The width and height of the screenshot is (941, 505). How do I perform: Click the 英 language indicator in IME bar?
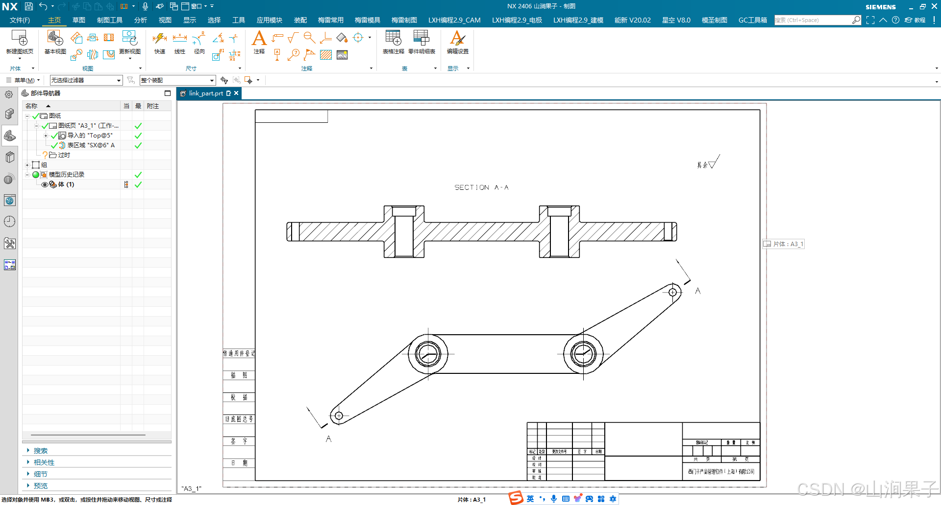(530, 499)
